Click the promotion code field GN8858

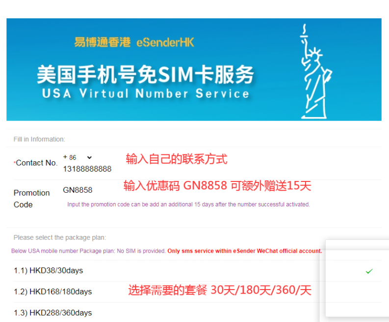pos(78,190)
